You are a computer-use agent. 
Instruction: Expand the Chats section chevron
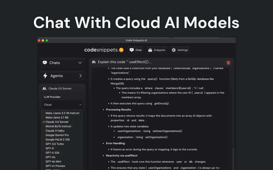[x=80, y=63]
